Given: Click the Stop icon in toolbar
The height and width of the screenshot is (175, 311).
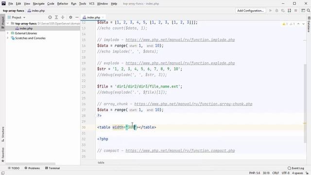Looking at the screenshot, I should pos(296,11).
